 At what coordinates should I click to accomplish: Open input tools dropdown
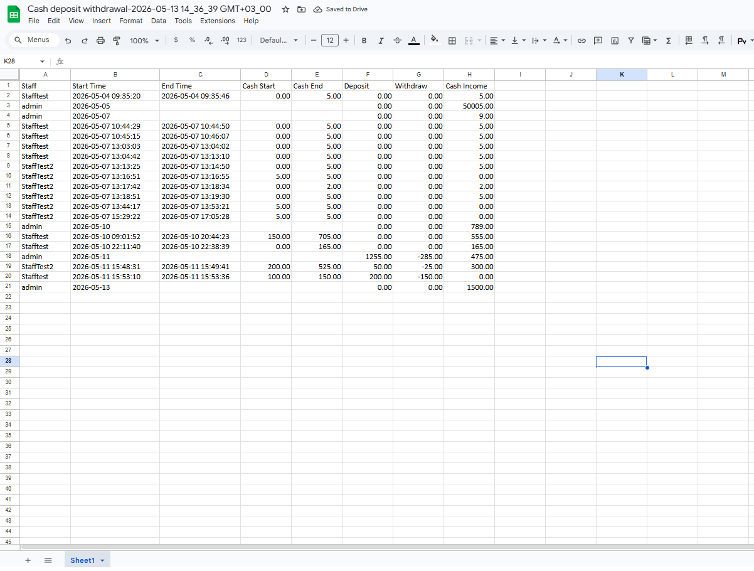pyautogui.click(x=745, y=40)
